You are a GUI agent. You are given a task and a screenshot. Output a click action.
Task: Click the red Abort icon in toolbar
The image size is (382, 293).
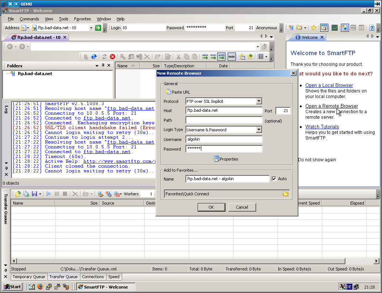click(x=112, y=57)
